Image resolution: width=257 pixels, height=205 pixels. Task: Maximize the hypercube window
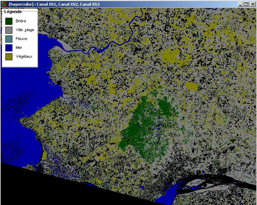[x=246, y=4]
